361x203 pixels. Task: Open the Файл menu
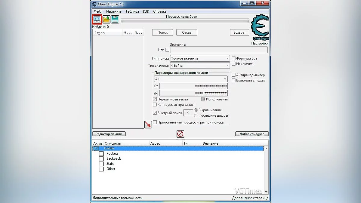(x=97, y=11)
